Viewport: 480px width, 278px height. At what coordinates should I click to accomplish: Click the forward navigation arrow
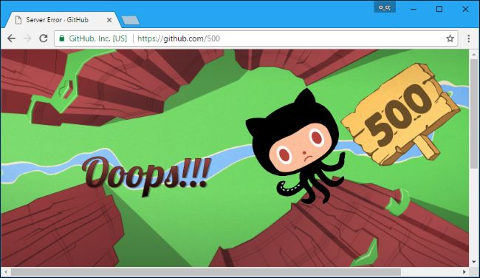click(27, 38)
